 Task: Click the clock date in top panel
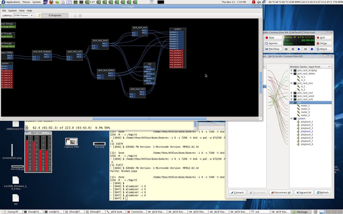tap(234, 2)
